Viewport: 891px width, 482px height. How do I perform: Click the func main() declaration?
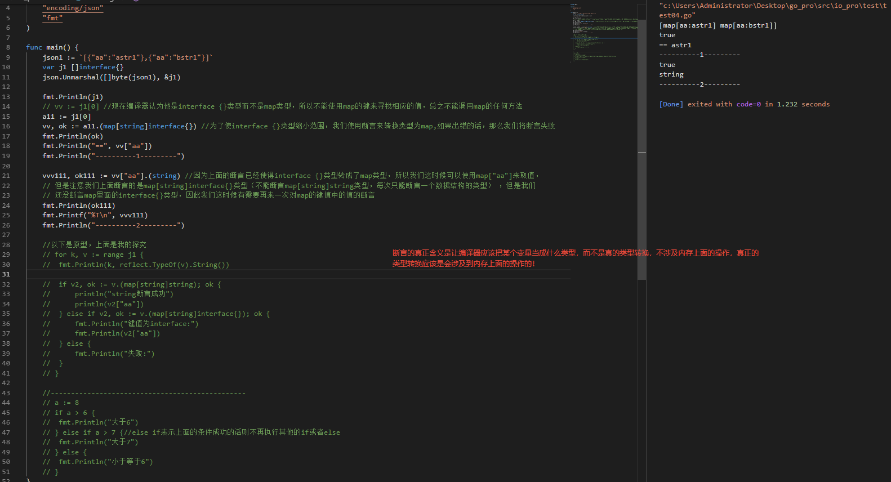tap(52, 47)
